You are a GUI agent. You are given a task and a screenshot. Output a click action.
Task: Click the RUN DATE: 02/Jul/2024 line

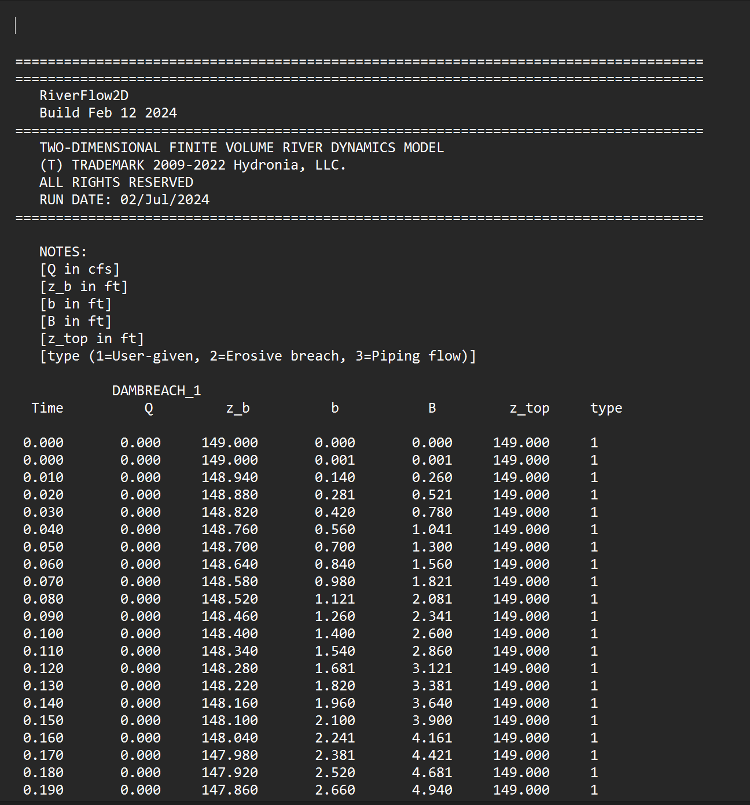124,200
